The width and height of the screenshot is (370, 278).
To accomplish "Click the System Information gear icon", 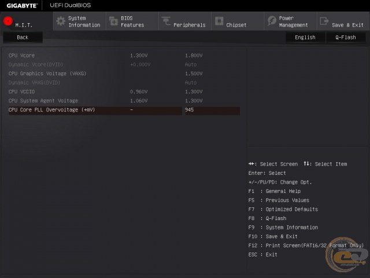I will (60, 21).
